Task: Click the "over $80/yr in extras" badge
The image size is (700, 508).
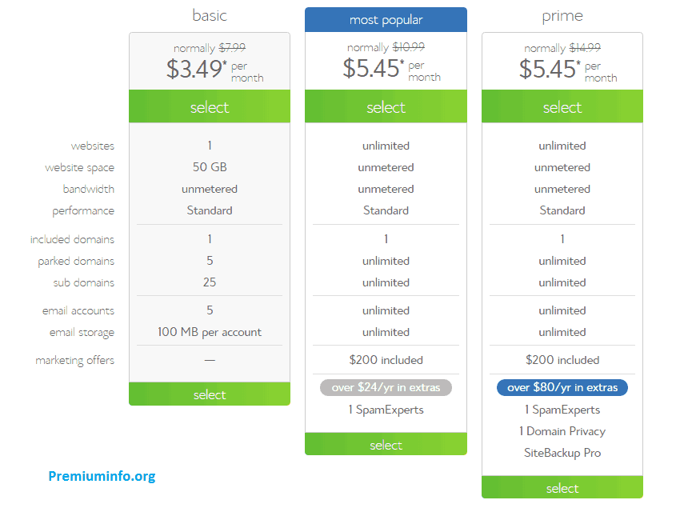Action: [562, 387]
